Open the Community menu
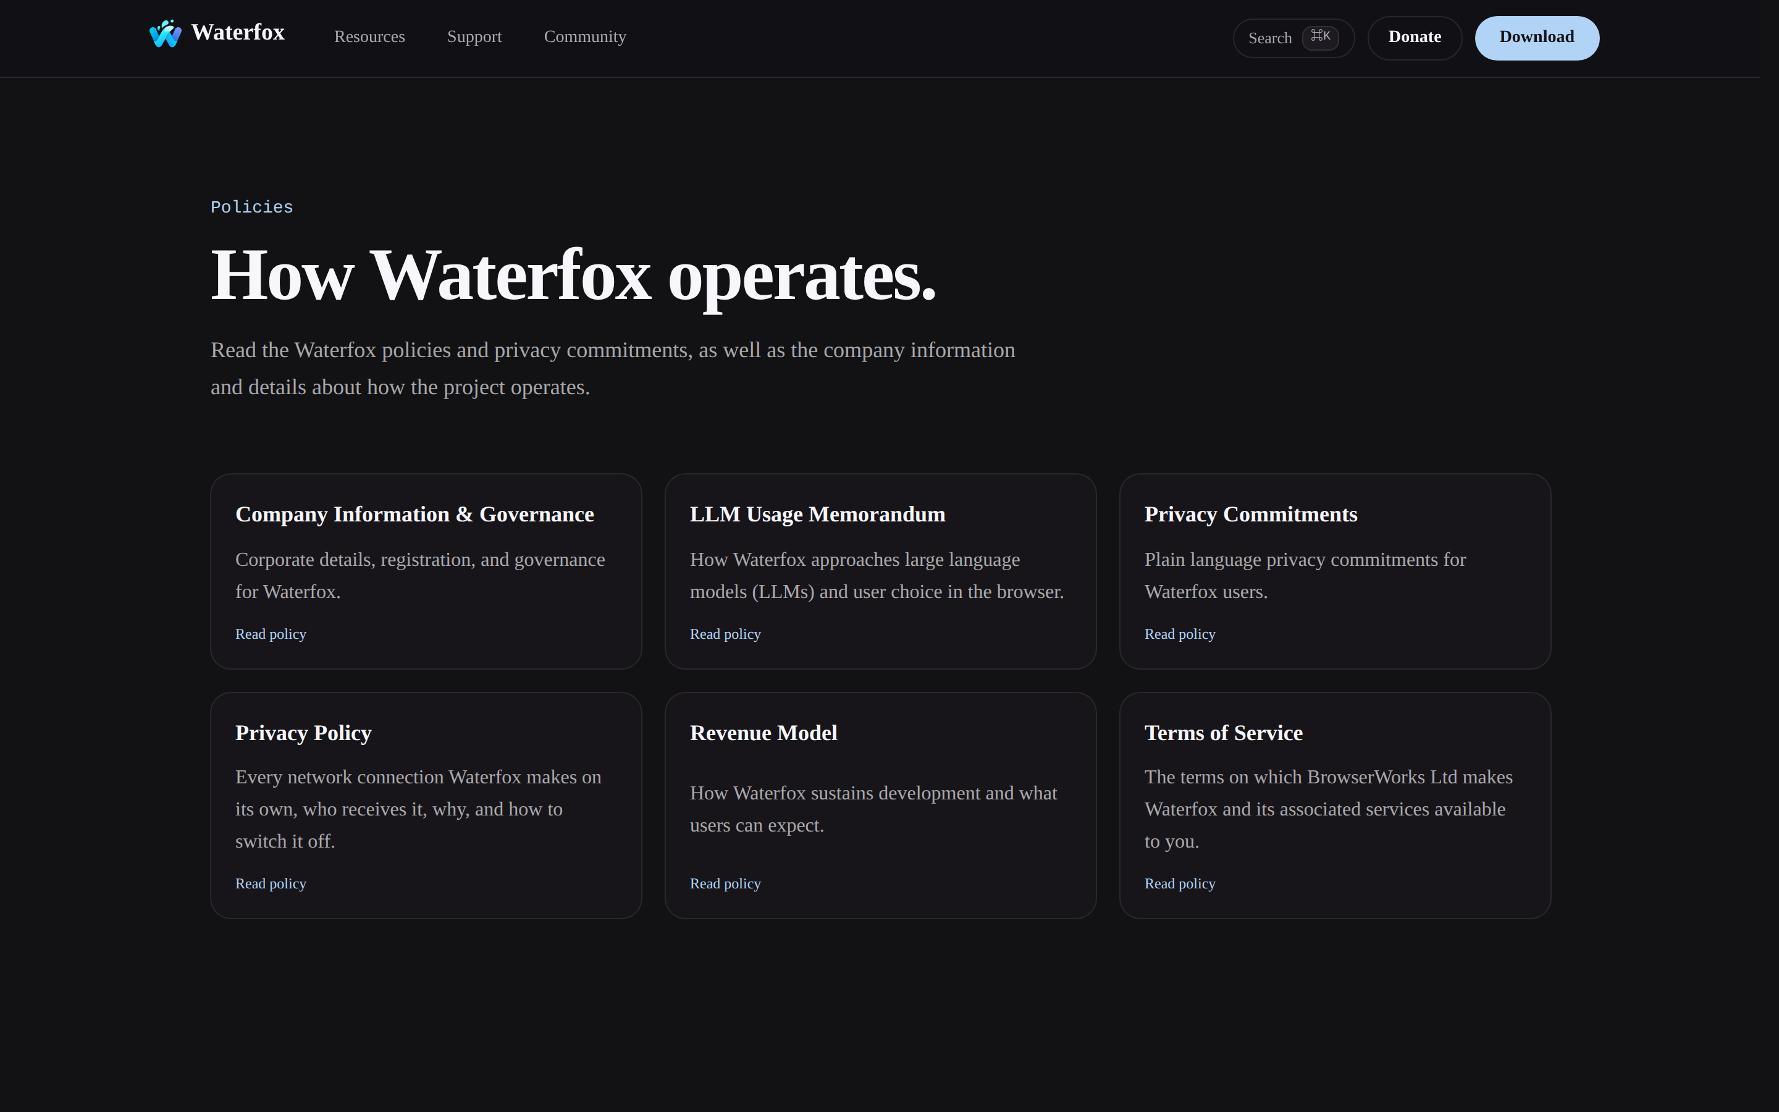 point(584,37)
